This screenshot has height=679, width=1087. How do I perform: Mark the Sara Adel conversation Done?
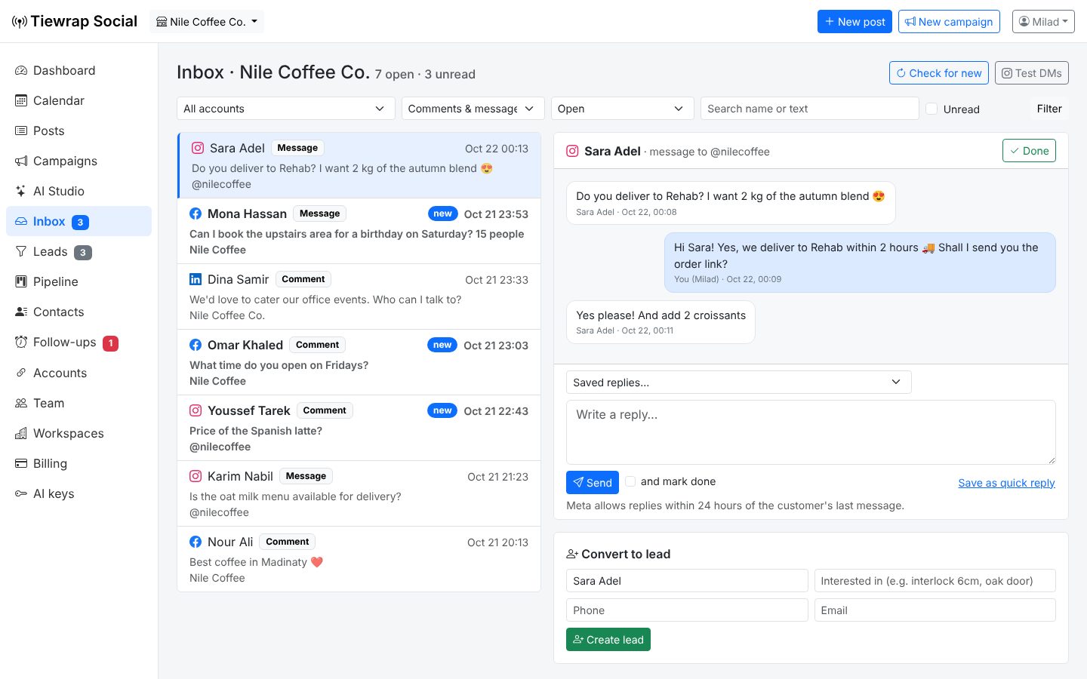(1029, 151)
